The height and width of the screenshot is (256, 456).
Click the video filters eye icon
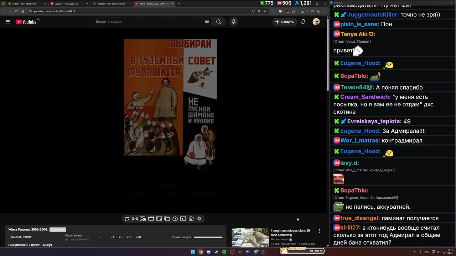[143, 219]
